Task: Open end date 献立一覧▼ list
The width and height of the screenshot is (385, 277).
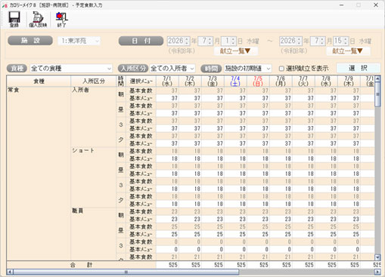Action: point(348,51)
